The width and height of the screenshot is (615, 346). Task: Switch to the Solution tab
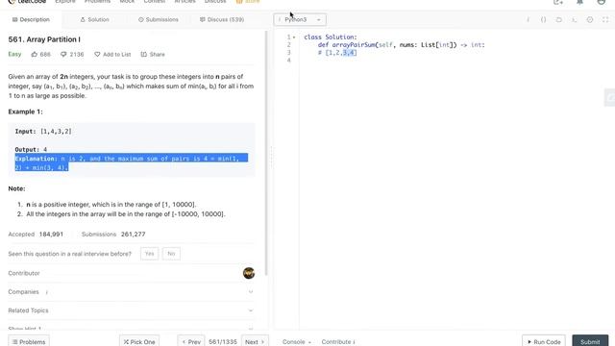pyautogui.click(x=94, y=19)
